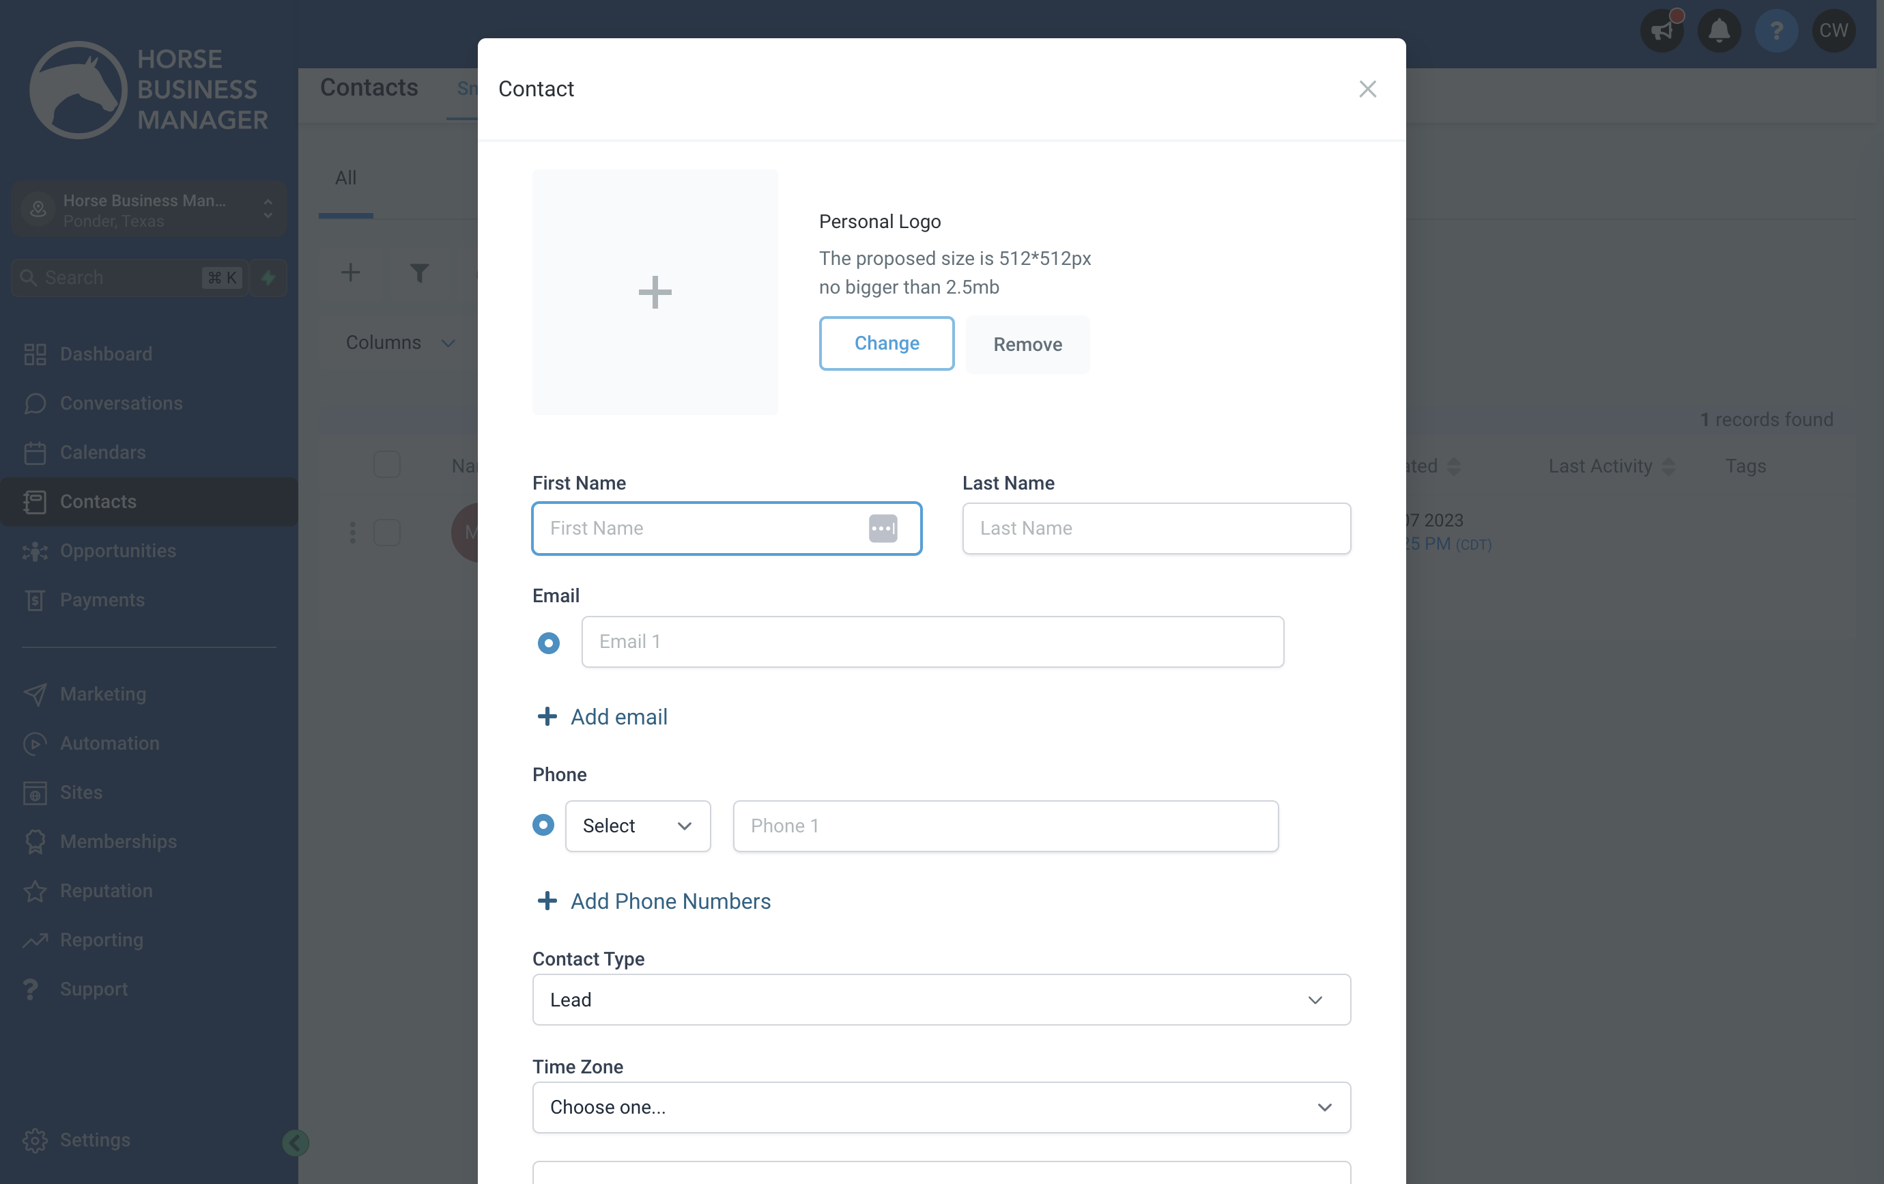Open the Time Zone dropdown
Screen dimensions: 1884x1184
pyautogui.click(x=941, y=1107)
